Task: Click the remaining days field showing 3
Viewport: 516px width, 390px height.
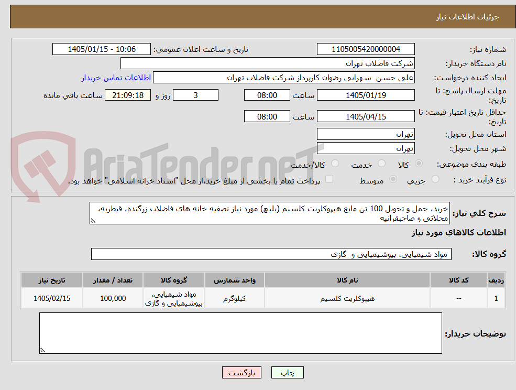Action: pos(195,95)
